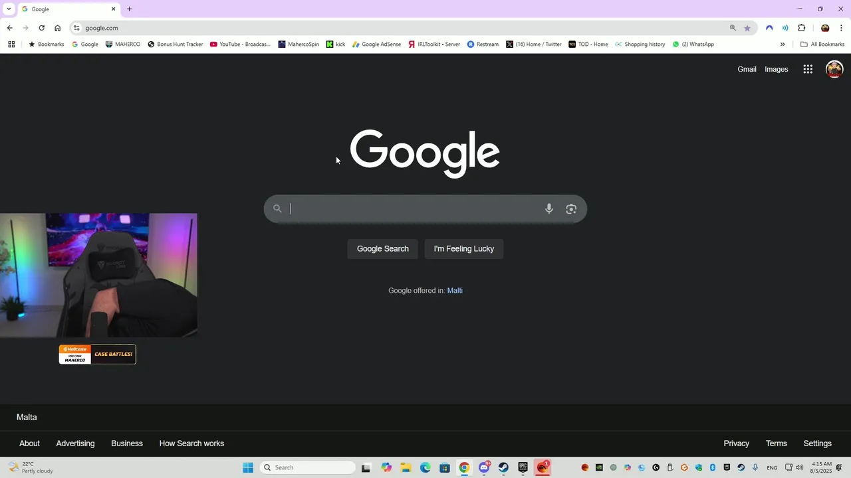Screen dimensions: 851x478
Task: Open Gmail link
Action: click(747, 69)
